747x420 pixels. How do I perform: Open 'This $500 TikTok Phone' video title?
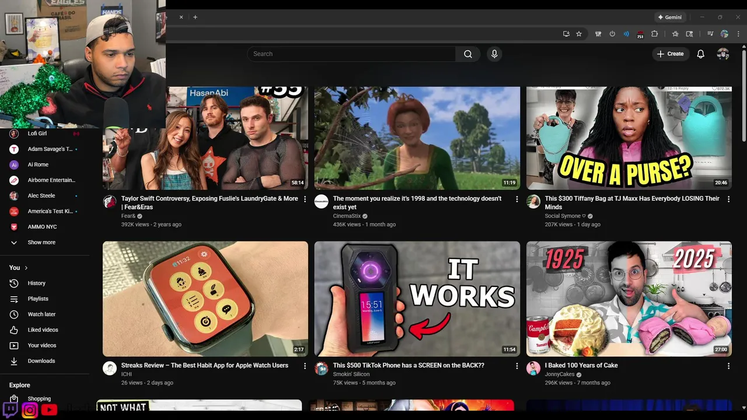[x=409, y=365]
